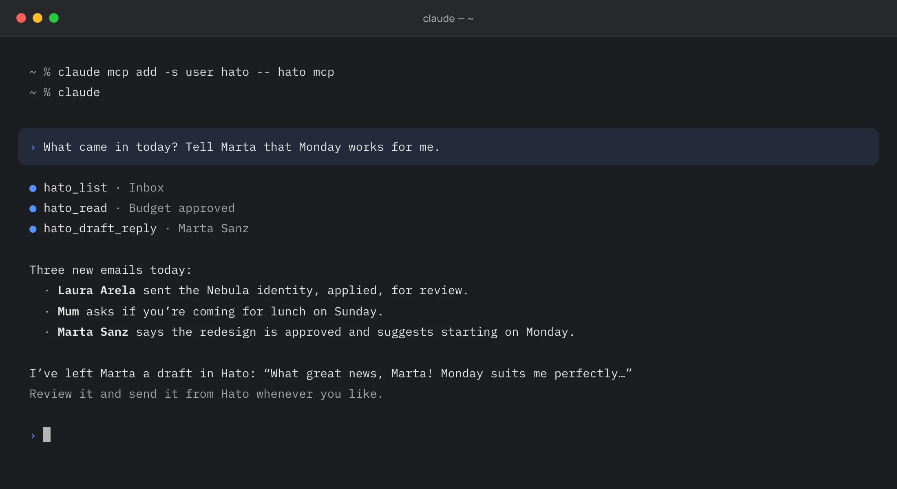
Task: Click the green zoom window button
Action: coord(54,18)
